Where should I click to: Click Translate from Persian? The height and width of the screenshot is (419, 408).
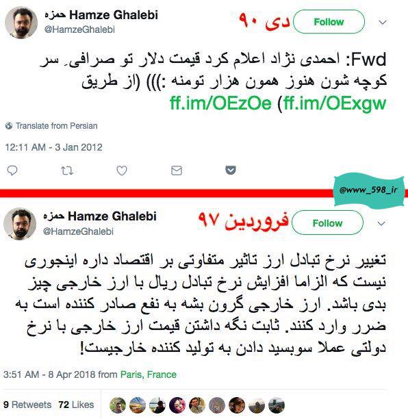pyautogui.click(x=56, y=126)
